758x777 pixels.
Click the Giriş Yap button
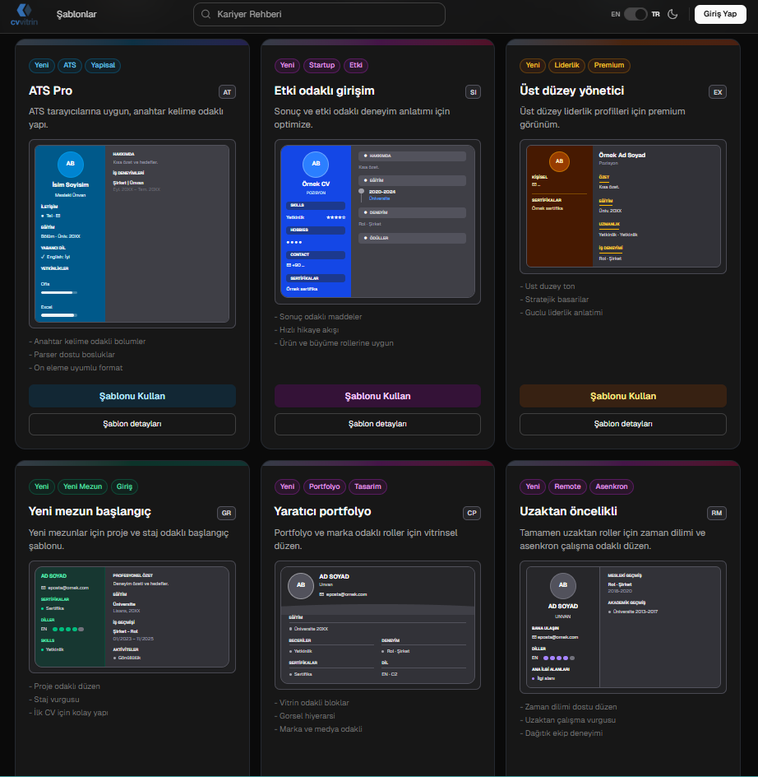(720, 14)
